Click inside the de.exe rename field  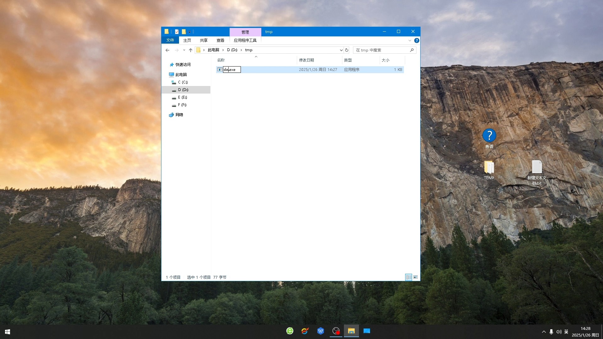point(231,69)
